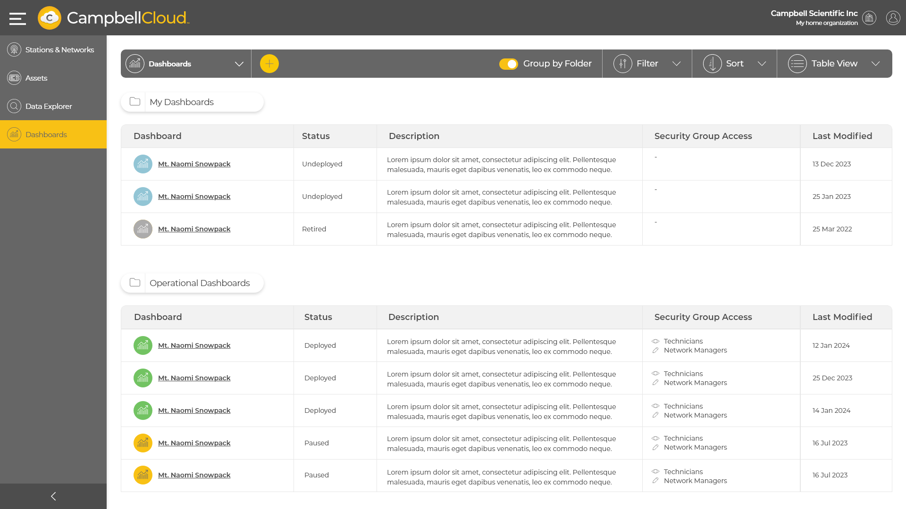
Task: Click the Campbell Scientific Inc organization name
Action: 814,13
